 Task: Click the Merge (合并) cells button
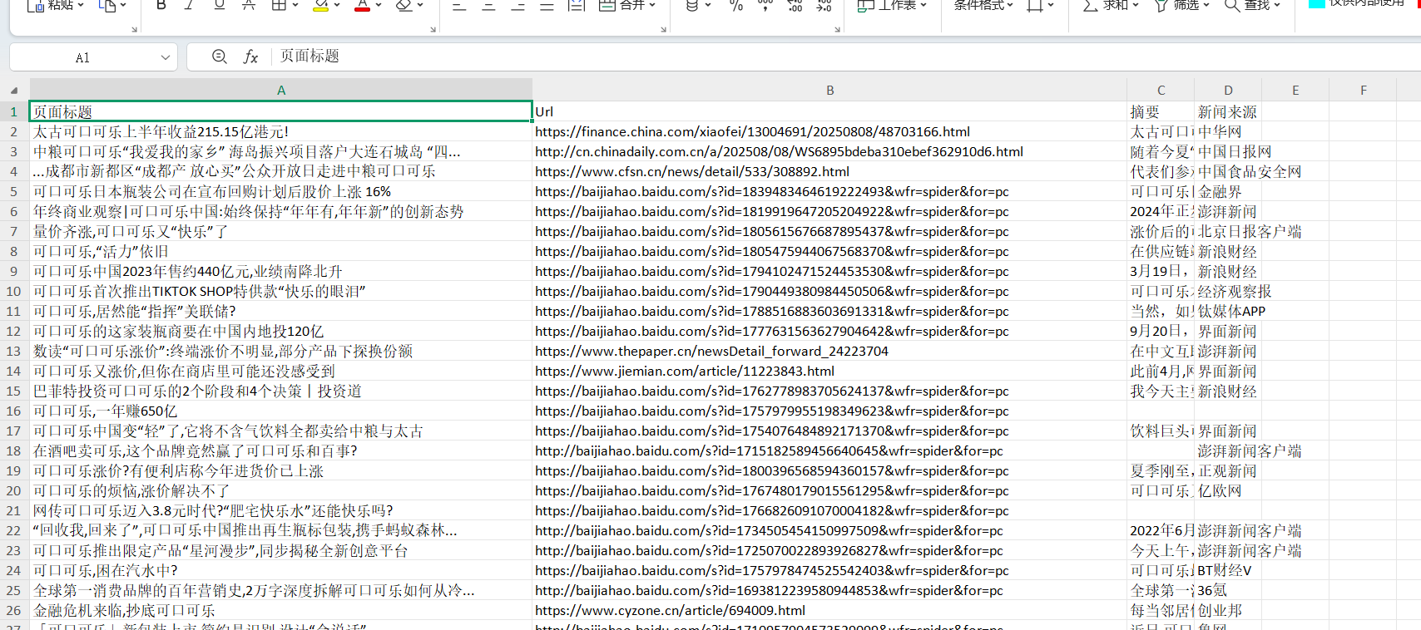[x=622, y=5]
